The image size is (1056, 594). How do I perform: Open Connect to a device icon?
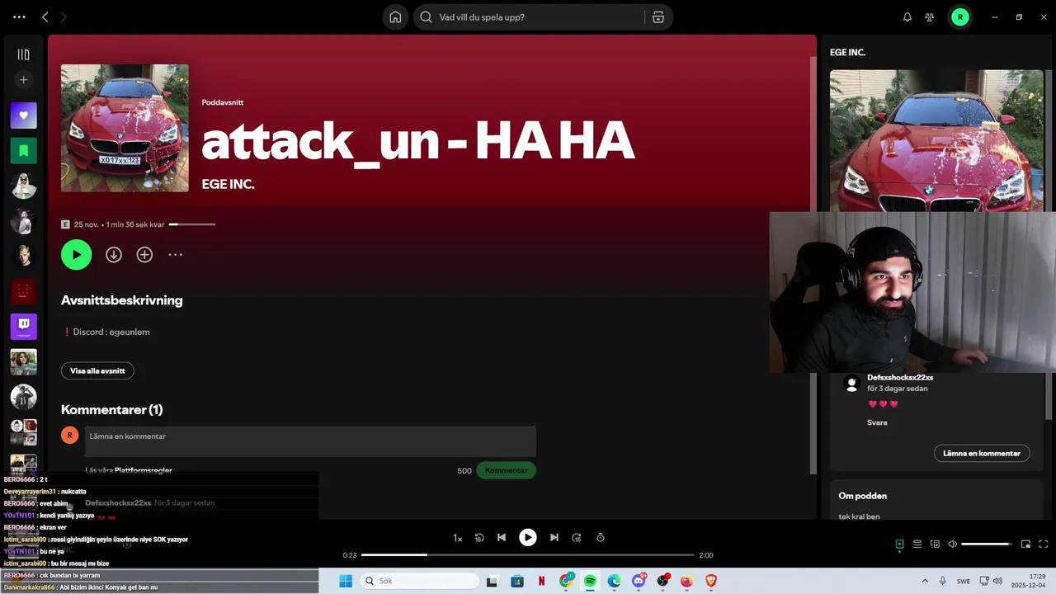pyautogui.click(x=935, y=544)
